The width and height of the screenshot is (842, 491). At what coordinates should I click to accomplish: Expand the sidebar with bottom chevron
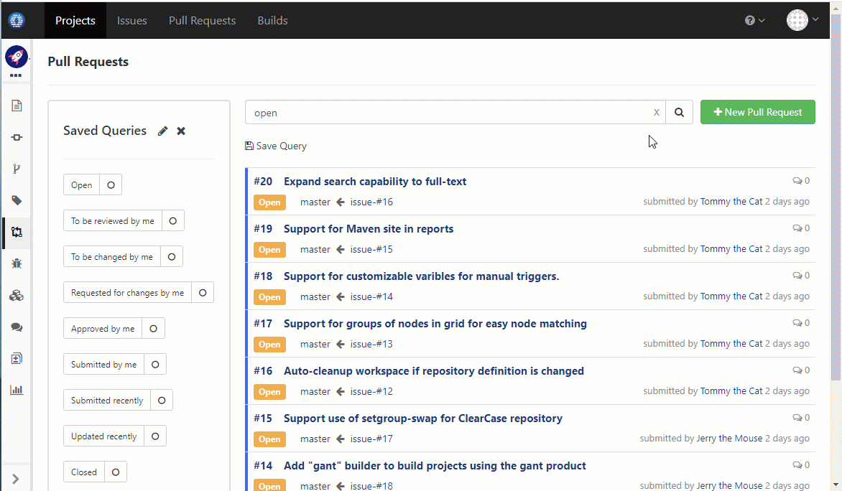coord(16,479)
